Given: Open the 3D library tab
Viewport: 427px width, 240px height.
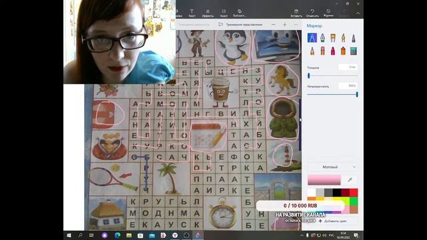Looking at the screenshot, I should (240, 13).
